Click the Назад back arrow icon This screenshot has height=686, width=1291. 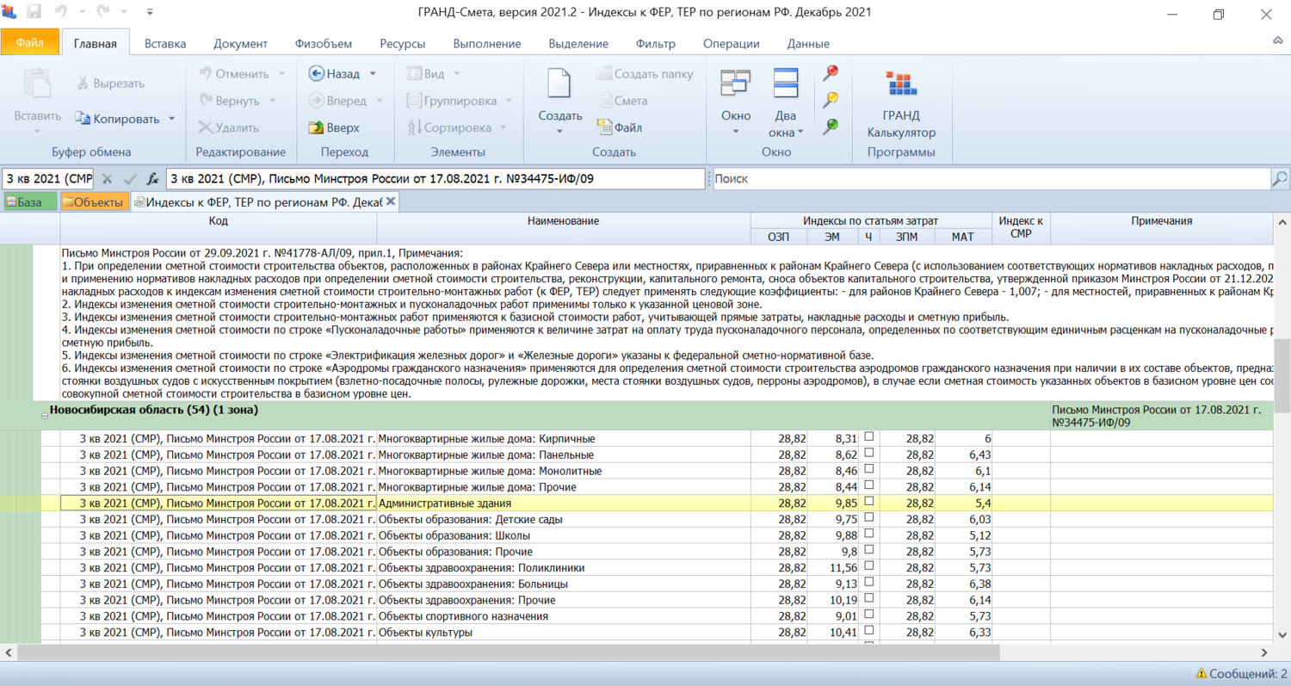tap(316, 74)
